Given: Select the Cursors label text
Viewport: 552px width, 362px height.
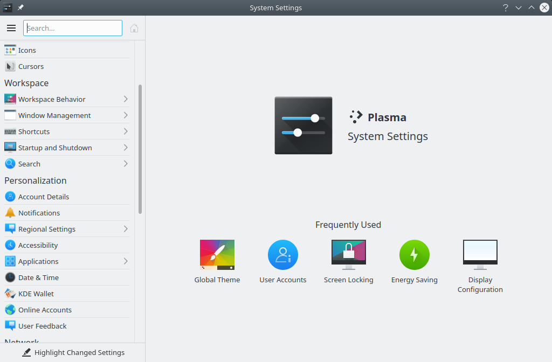Looking at the screenshot, I should (x=31, y=66).
